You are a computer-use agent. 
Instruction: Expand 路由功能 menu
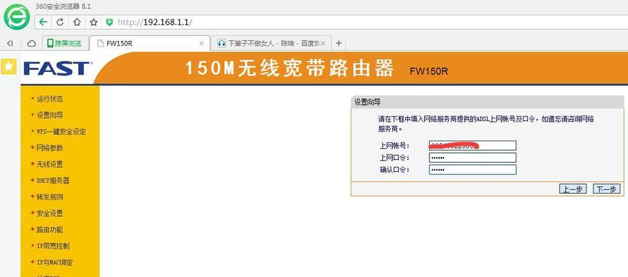50,230
